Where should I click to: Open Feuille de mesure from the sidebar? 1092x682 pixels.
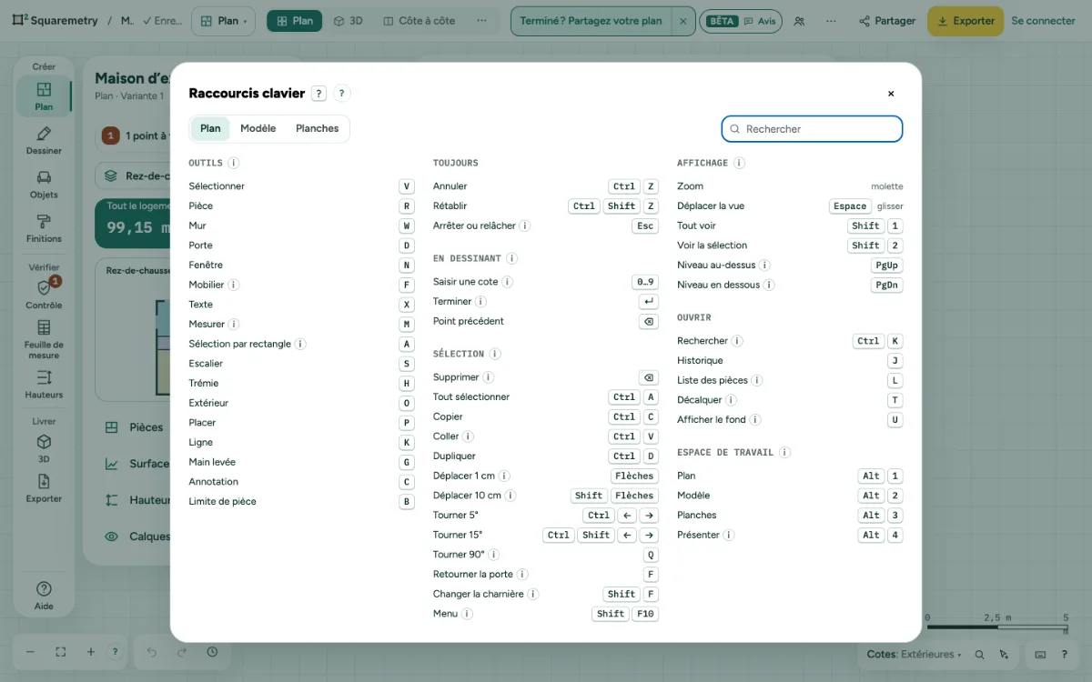pos(44,339)
